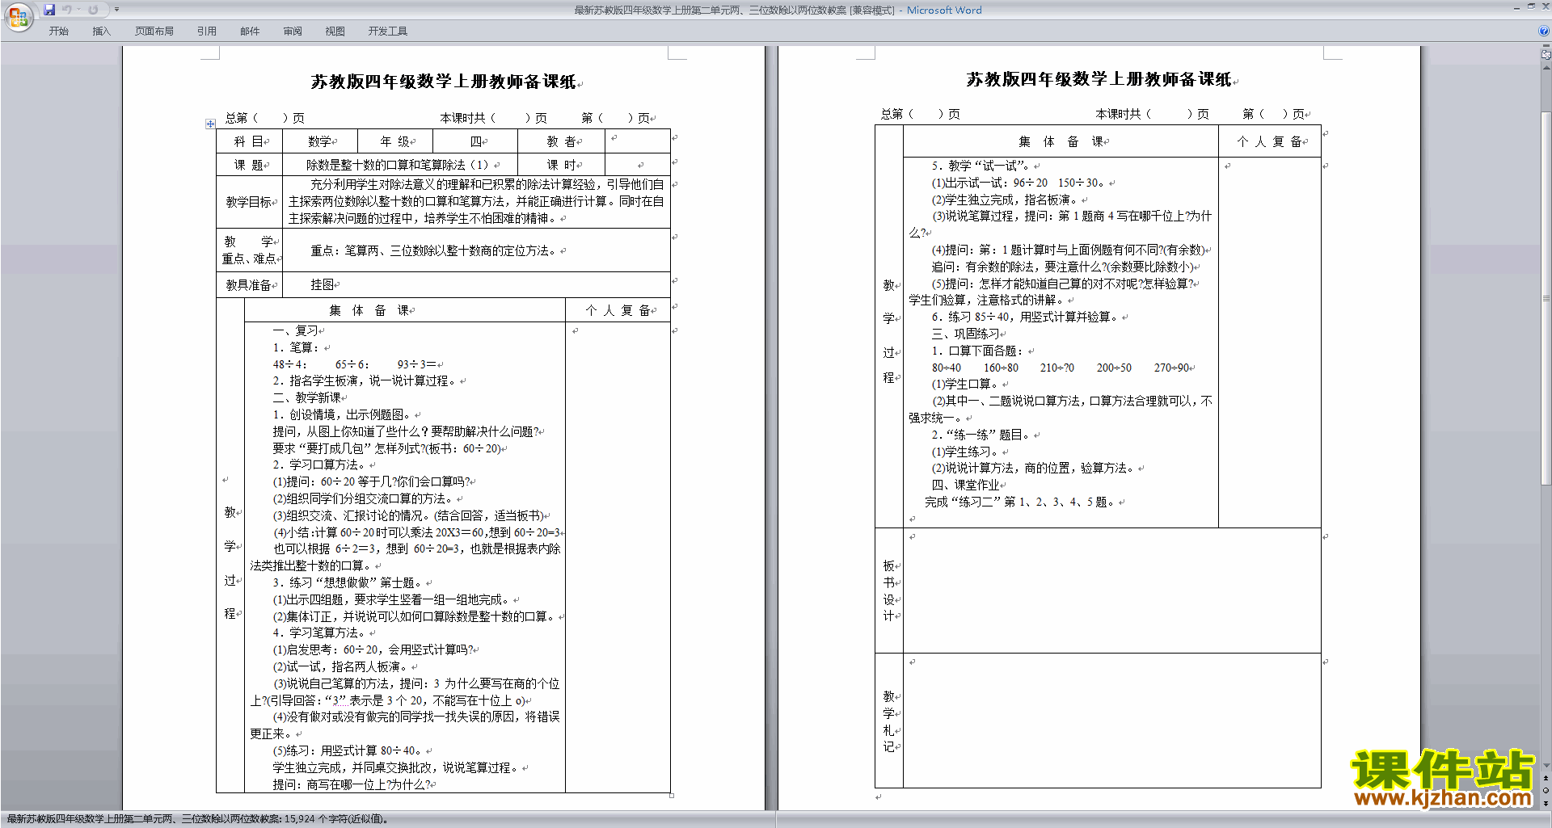
Task: Click the line 48÷4: 65÷6: 93÷3=
Action: tap(354, 364)
